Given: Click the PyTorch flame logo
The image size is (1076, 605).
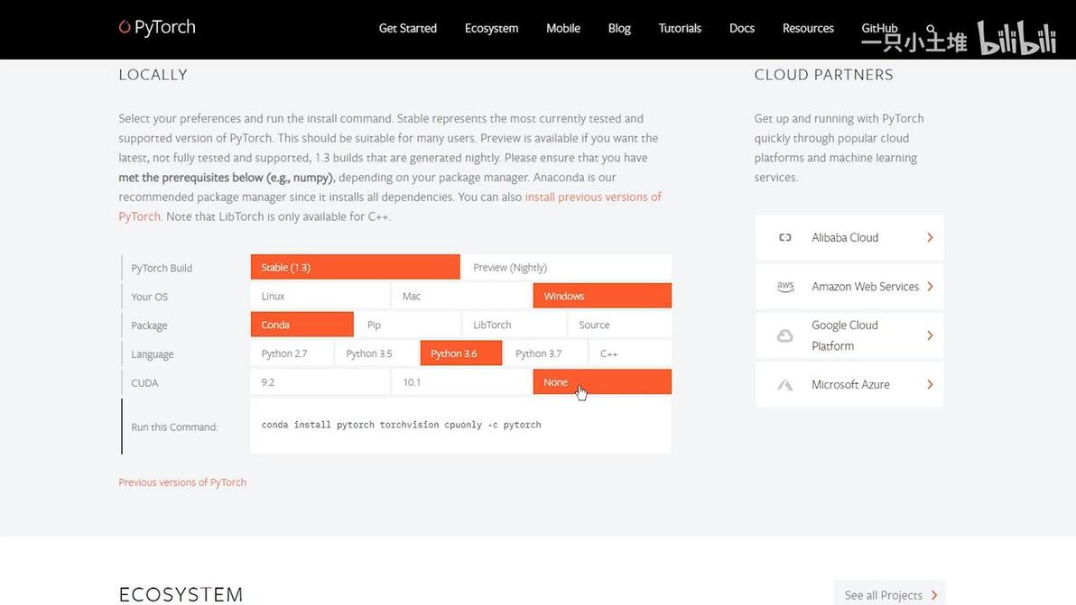Looking at the screenshot, I should (125, 27).
